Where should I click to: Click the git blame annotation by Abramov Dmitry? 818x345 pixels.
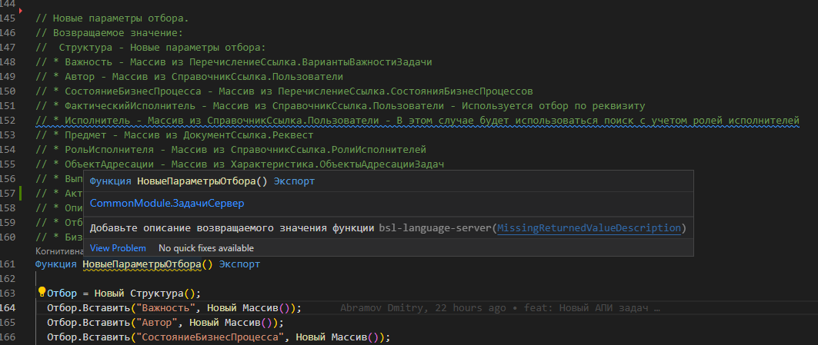tap(500, 308)
